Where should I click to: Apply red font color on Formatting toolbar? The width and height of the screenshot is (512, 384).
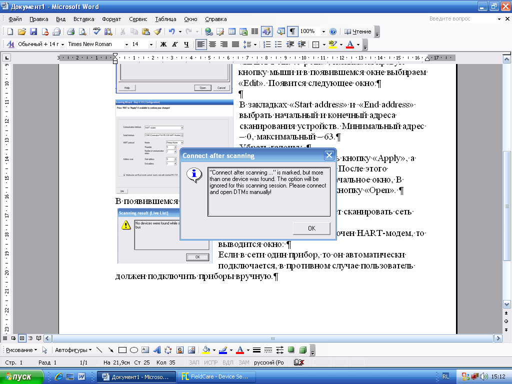[350, 44]
